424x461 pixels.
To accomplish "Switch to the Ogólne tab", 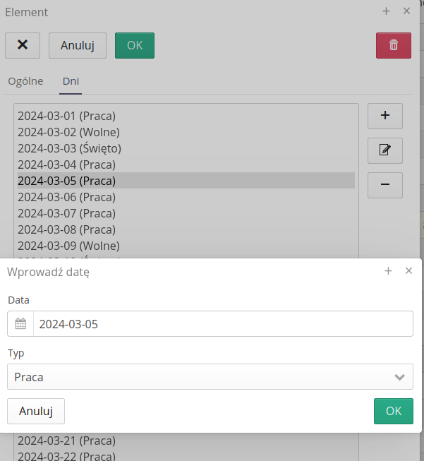I will (25, 81).
